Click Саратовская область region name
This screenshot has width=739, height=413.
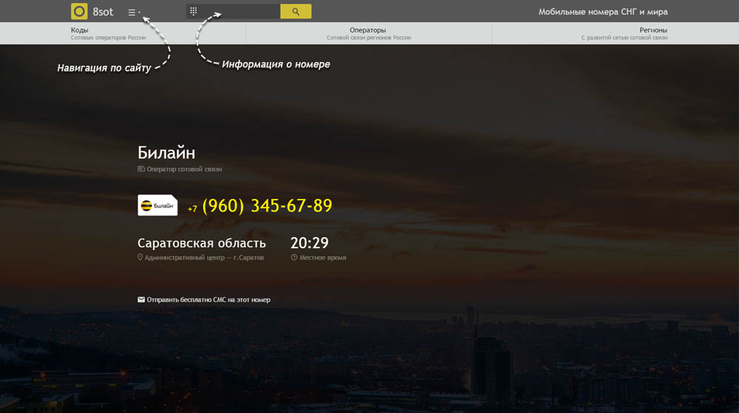point(202,243)
